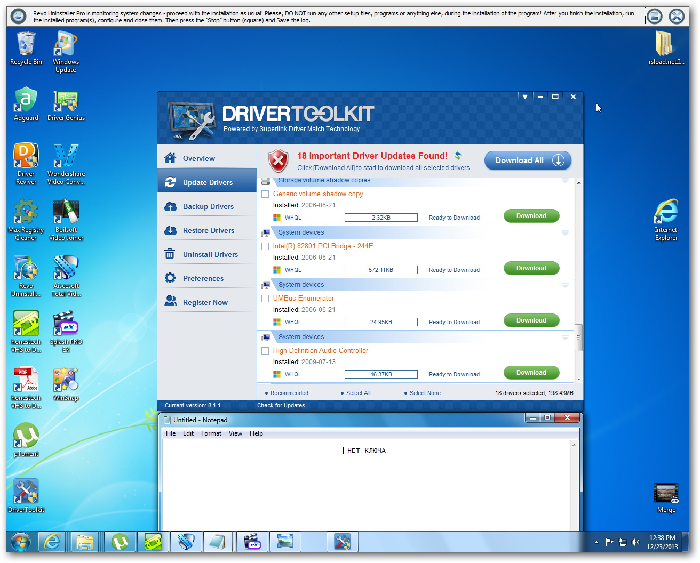Open the Format menu in Notepad
The height and width of the screenshot is (563, 700).
(x=211, y=433)
